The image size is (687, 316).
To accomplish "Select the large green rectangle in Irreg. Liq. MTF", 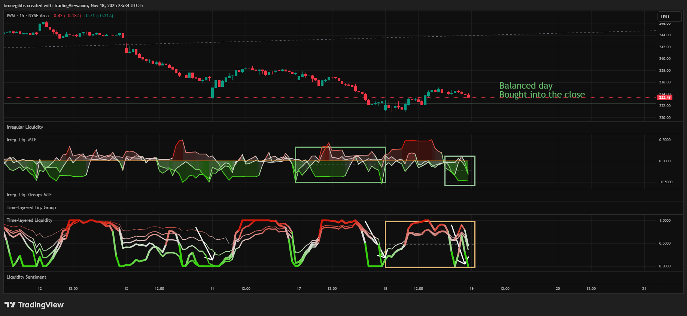I will coord(340,147).
